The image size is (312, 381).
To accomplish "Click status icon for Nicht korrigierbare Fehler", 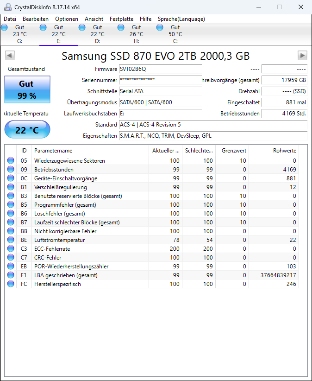I will (11, 231).
